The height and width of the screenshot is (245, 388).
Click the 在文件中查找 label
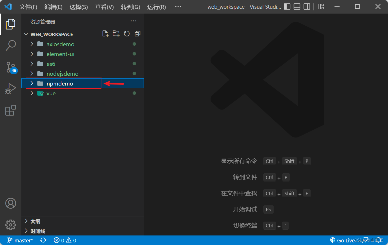(x=239, y=193)
